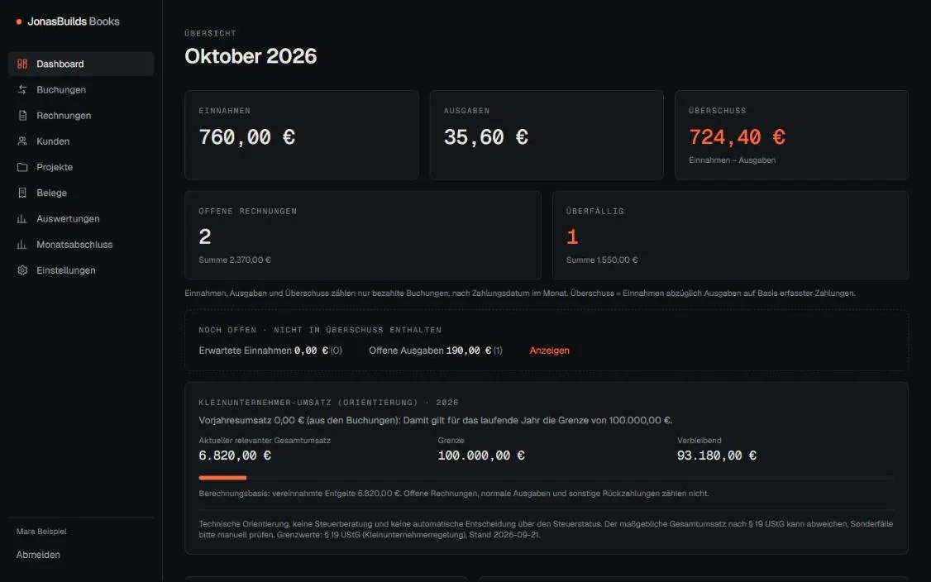Select Kunden in the sidebar
This screenshot has height=582, width=931.
pyautogui.click(x=81, y=141)
